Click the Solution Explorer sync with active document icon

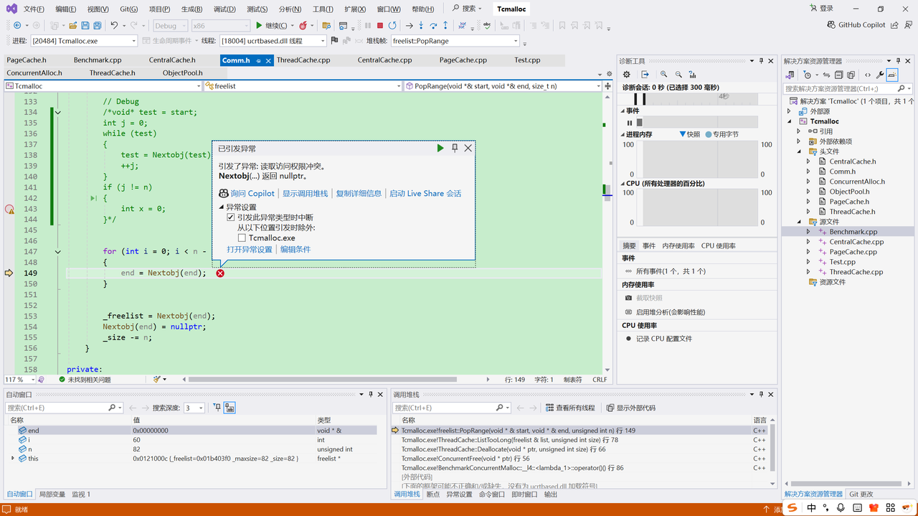826,75
